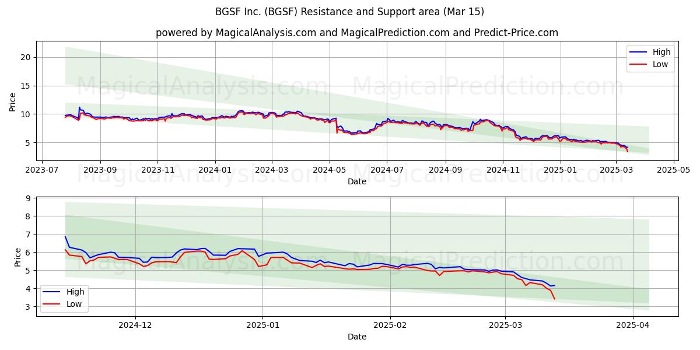This screenshot has height=350, width=700.
Task: Click the '2023-07' tick label on top chart
Action: [41, 170]
